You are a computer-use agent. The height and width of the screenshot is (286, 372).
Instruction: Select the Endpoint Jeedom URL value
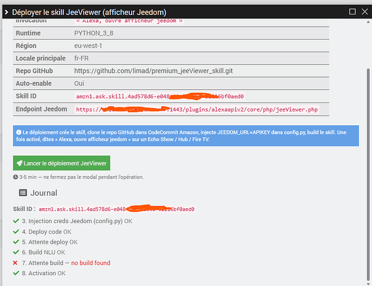click(197, 109)
